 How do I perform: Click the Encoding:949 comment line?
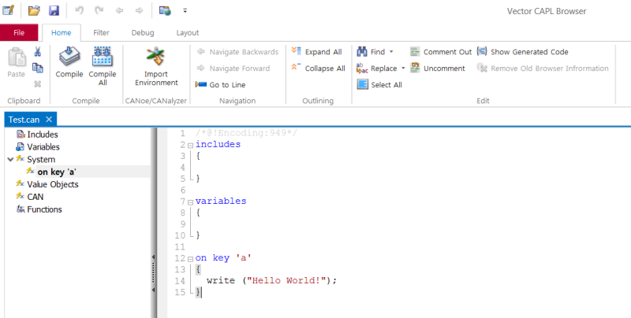tap(246, 133)
